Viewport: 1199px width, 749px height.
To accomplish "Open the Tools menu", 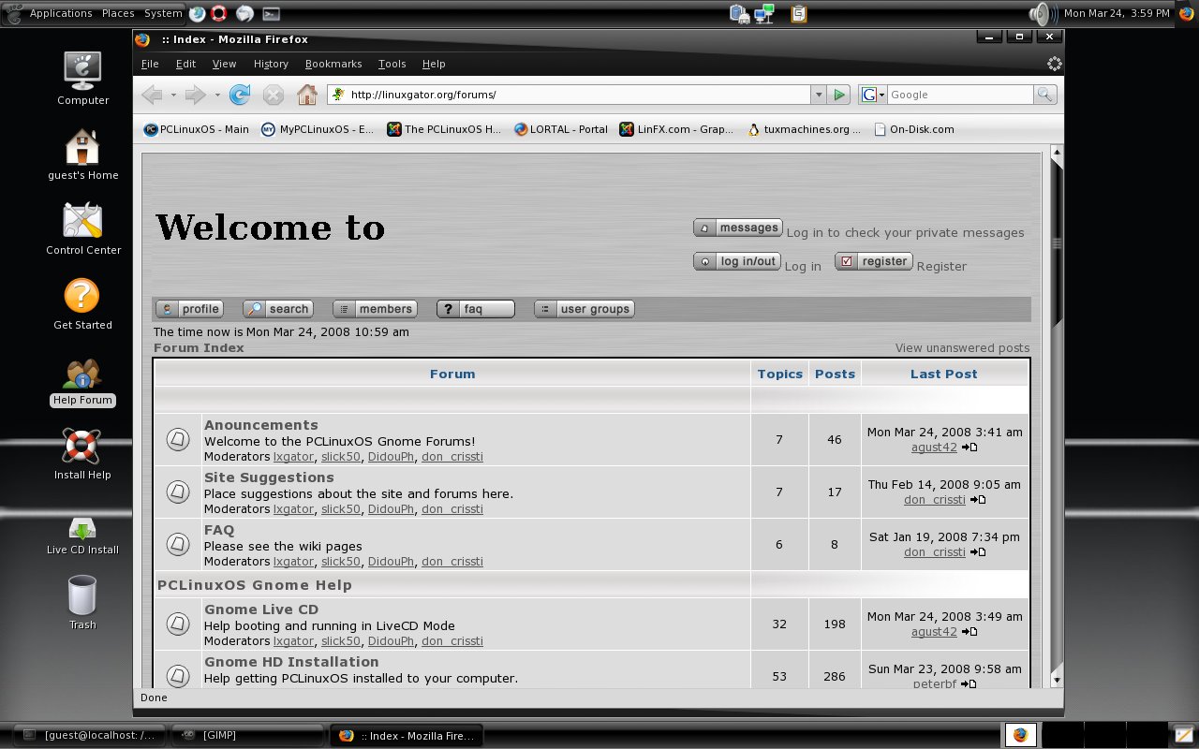I will click(x=392, y=64).
